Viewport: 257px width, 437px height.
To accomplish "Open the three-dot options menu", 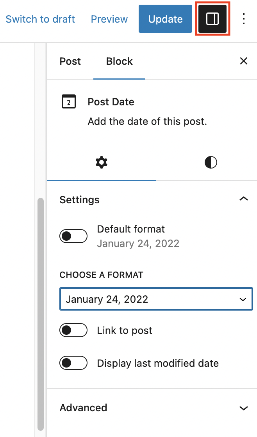I will (244, 18).
